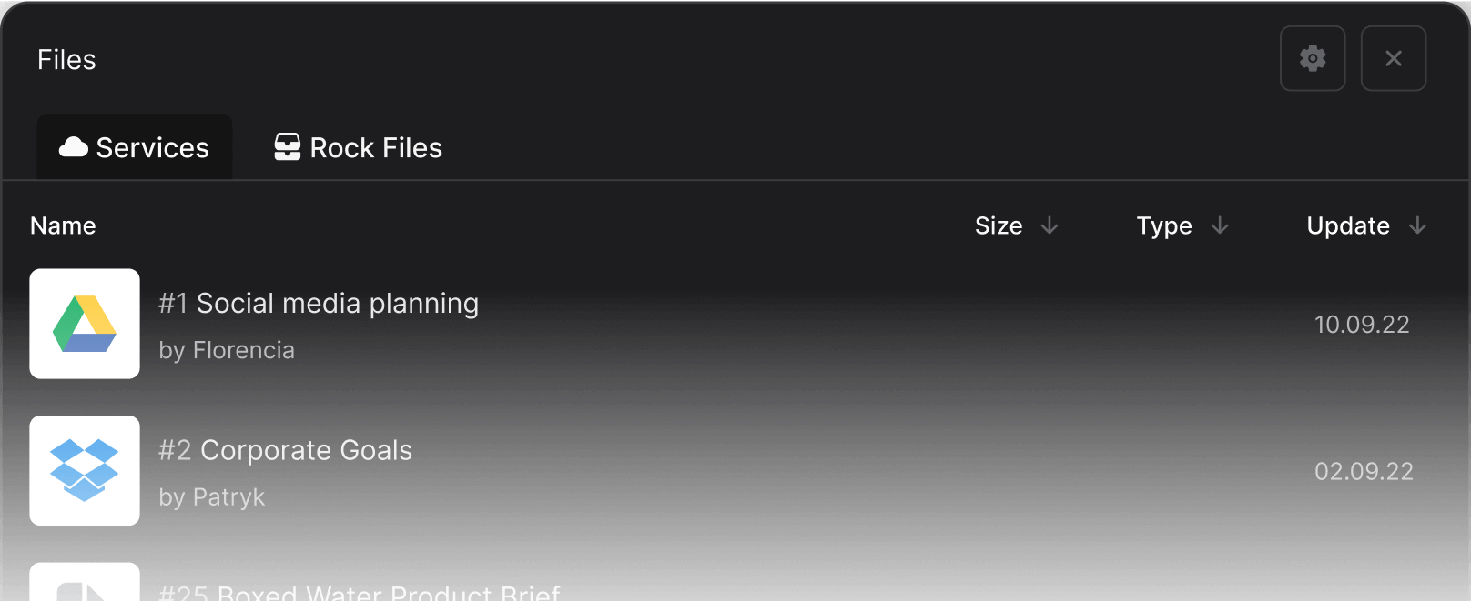Close the Files panel
This screenshot has width=1471, height=601.
(x=1393, y=59)
